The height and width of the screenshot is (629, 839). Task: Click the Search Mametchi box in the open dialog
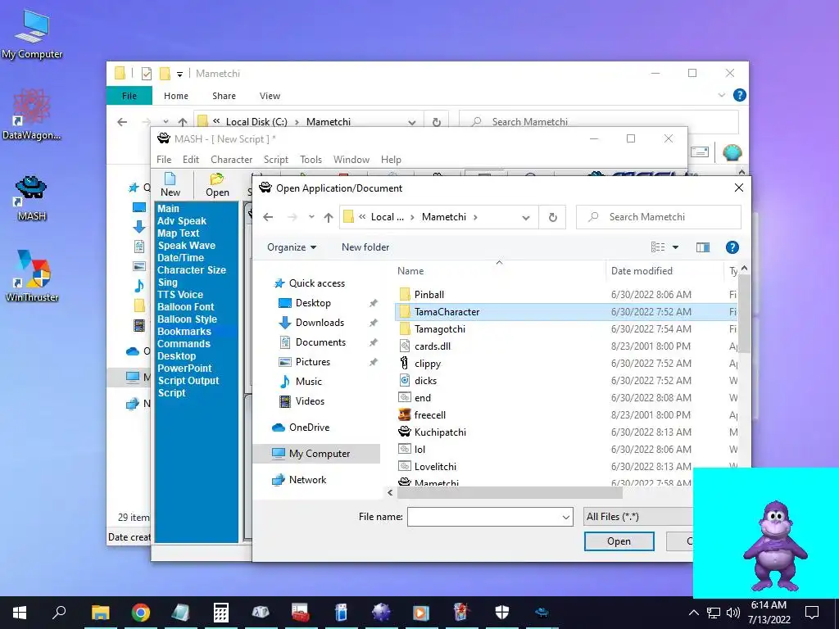(x=659, y=217)
